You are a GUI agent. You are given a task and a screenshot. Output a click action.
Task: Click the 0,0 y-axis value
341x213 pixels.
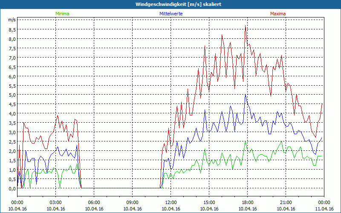point(12,189)
